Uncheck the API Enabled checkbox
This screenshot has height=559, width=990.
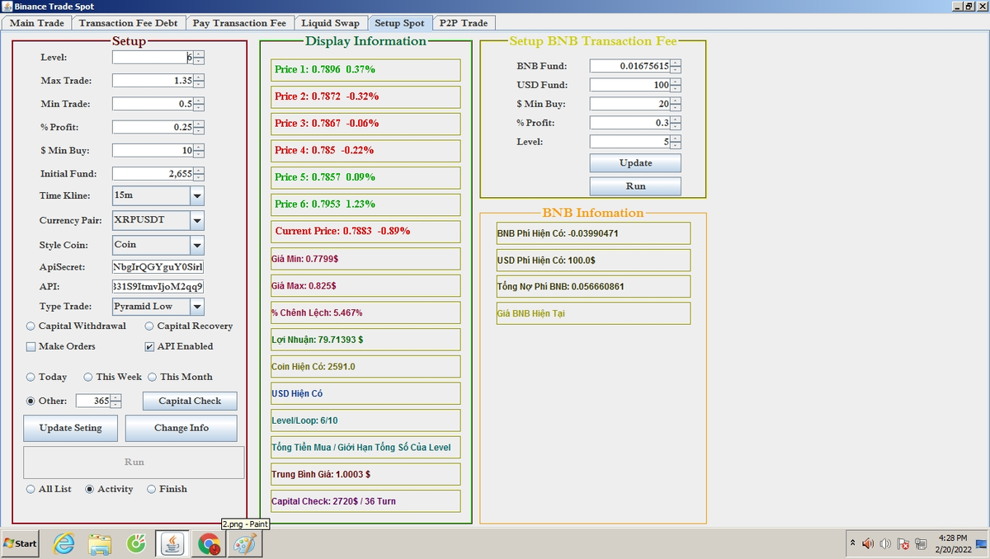[x=150, y=346]
